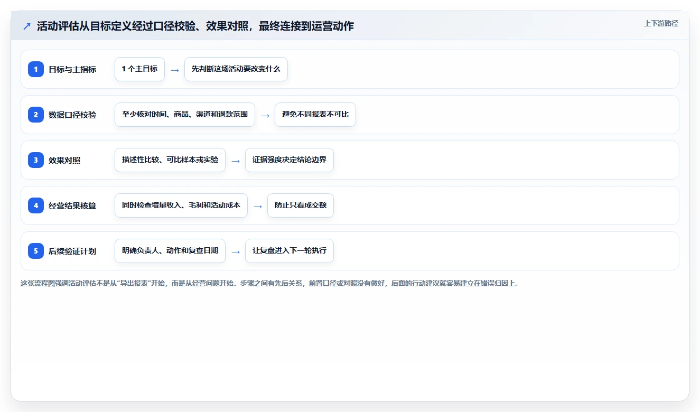Screen dimensions: 700x412
Task: Click the 至少核对时间、商品、渠道和退款范围 chip
Action: [185, 115]
